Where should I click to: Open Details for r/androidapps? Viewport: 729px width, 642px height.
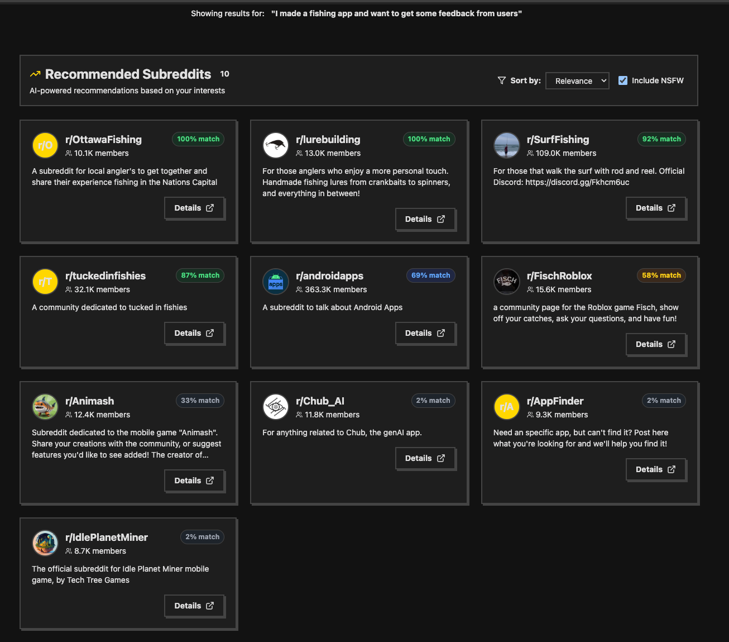[425, 333]
